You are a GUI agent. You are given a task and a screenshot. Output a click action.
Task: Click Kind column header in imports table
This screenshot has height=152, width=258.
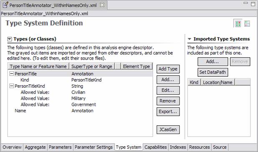(x=194, y=82)
